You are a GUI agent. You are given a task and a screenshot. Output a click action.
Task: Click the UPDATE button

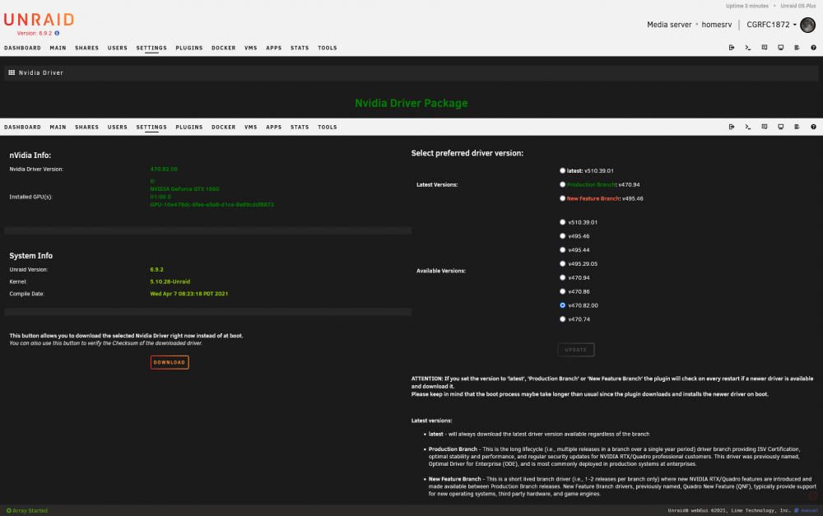point(576,350)
